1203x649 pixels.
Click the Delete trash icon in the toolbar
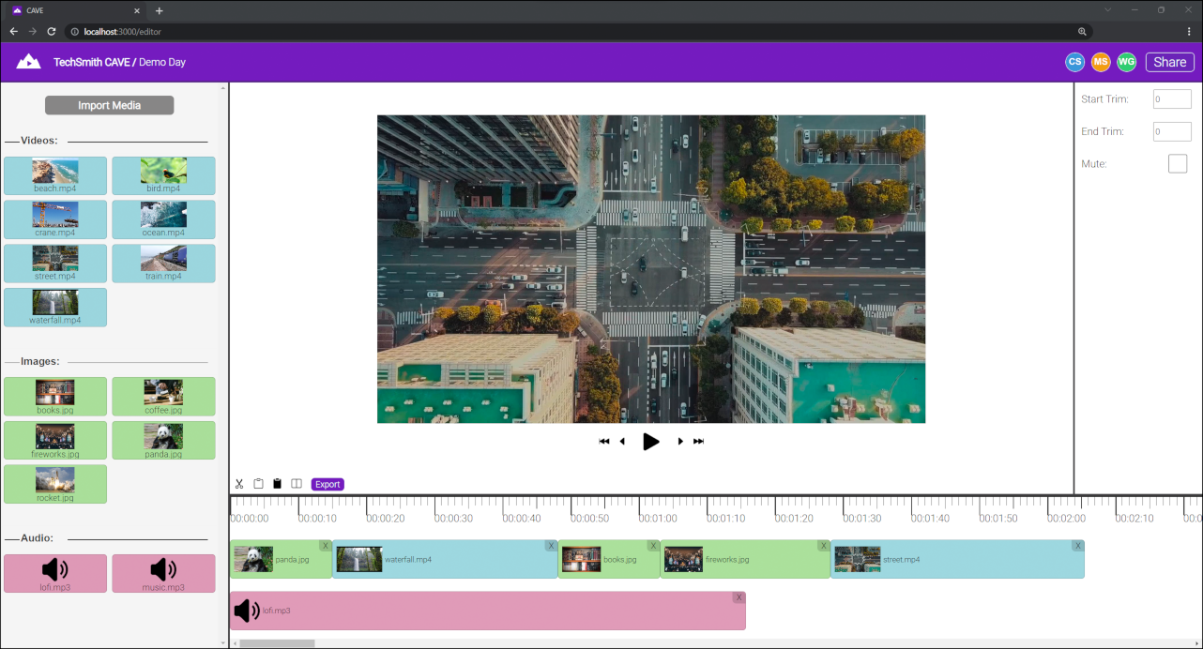(277, 483)
